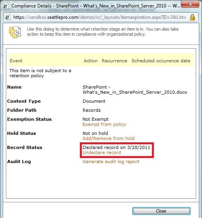Click the 'Exemption Status' label

[29, 119]
